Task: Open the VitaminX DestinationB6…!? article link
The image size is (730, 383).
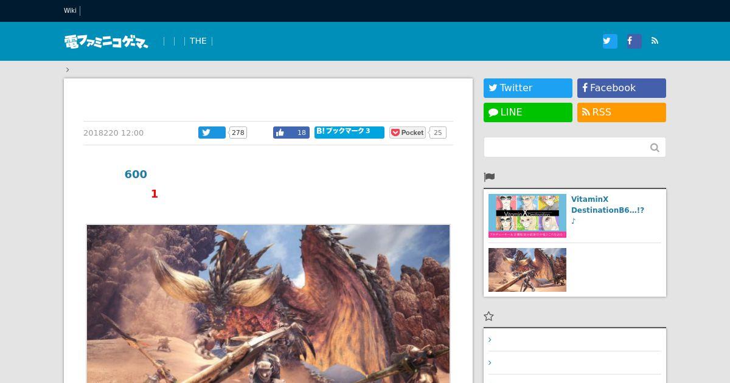Action: click(608, 205)
